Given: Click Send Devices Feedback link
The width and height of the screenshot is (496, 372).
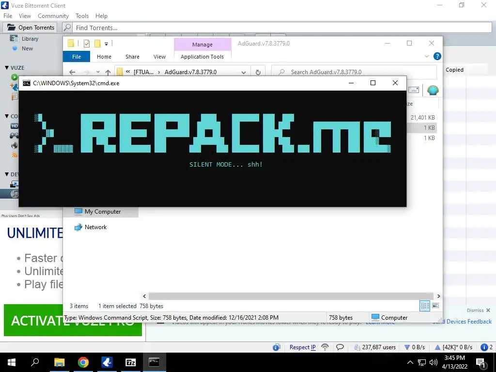Looking at the screenshot, I should (462, 322).
